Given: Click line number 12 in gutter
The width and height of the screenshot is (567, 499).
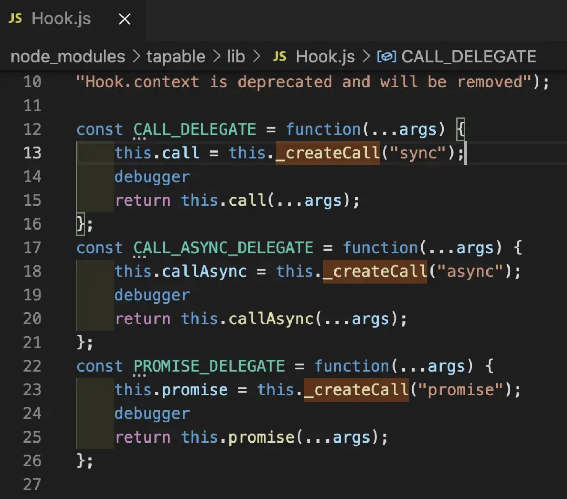Looking at the screenshot, I should (32, 129).
